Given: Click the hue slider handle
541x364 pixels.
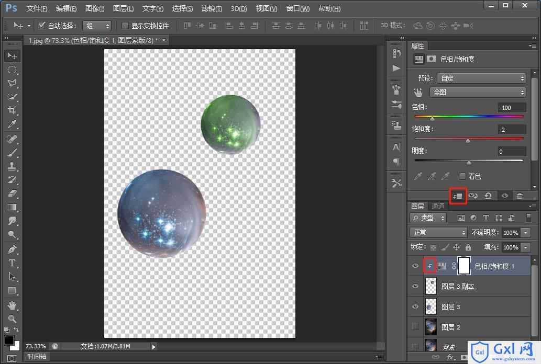Looking at the screenshot, I should click(x=432, y=118).
